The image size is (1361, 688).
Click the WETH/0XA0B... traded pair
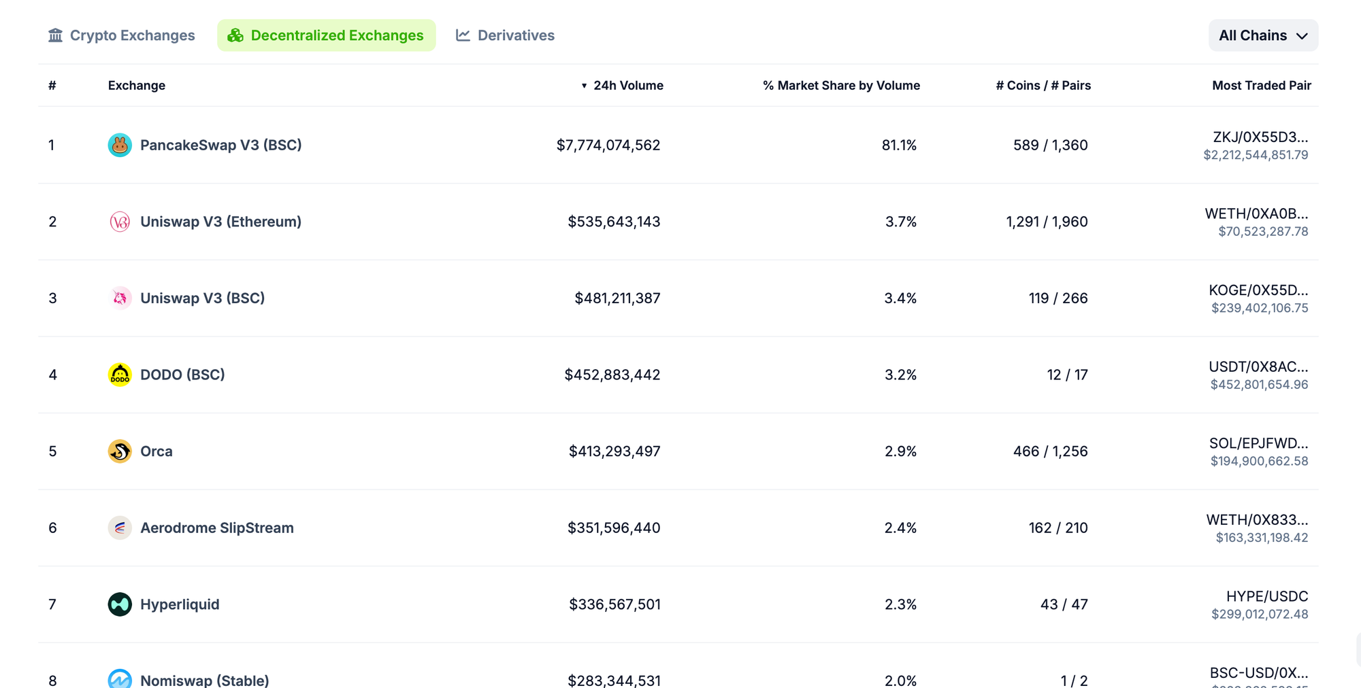[x=1256, y=213]
